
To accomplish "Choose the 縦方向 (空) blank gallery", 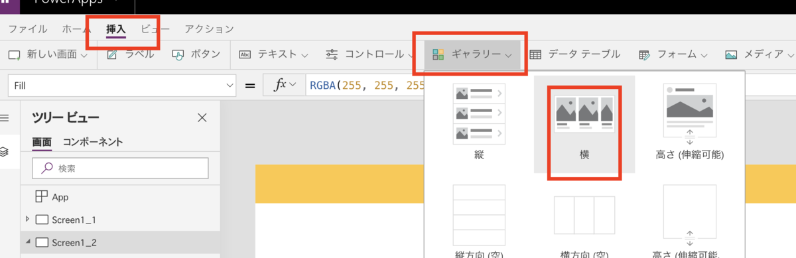I will (479, 221).
